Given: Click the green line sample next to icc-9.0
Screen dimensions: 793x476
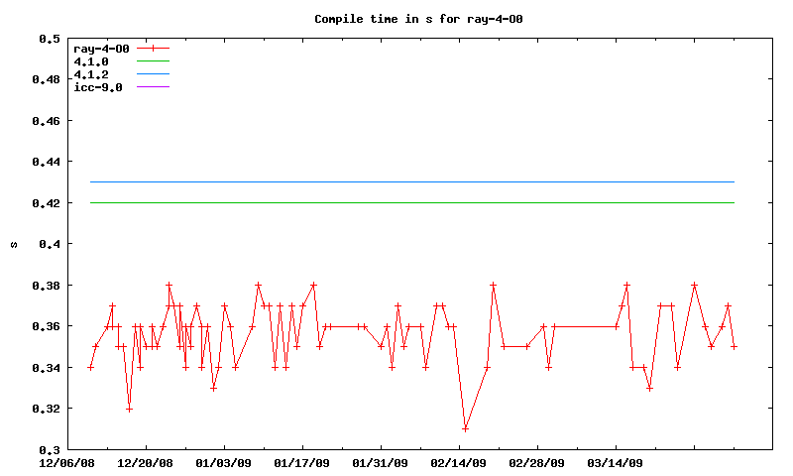Looking at the screenshot, I should coord(154,87).
